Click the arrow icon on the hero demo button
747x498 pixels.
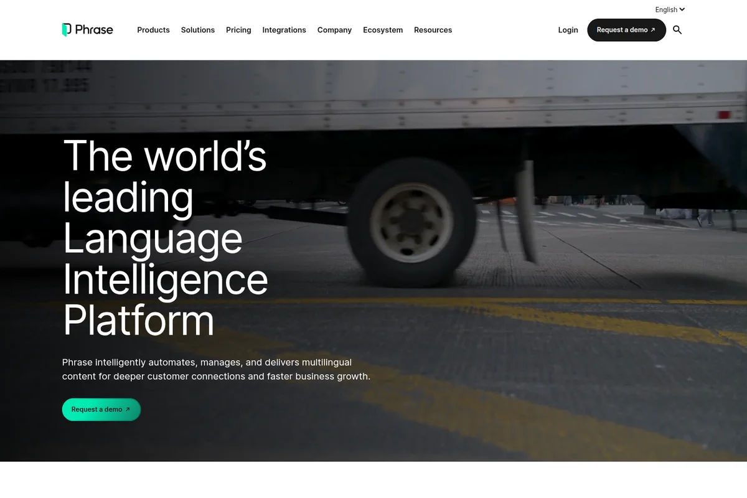(126, 410)
